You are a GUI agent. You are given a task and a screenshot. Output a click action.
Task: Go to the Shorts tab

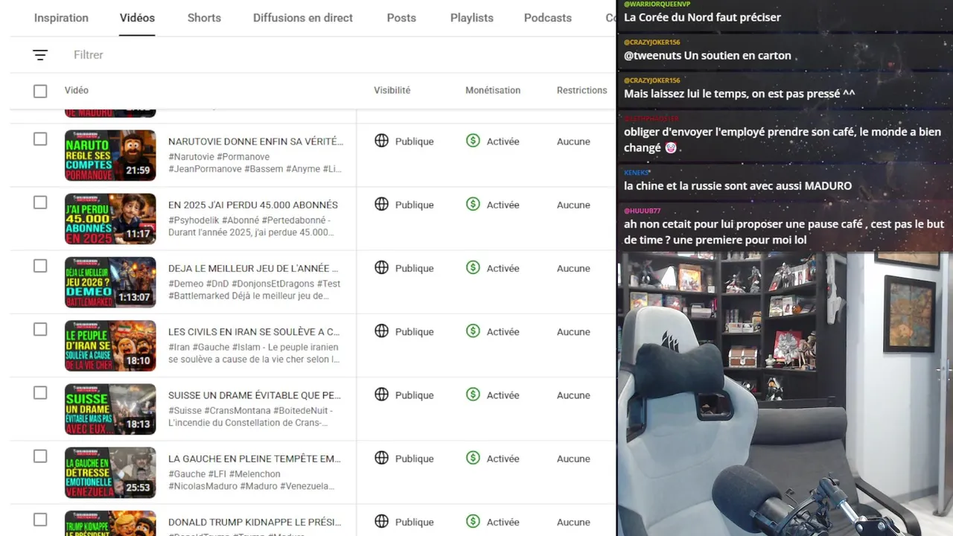click(204, 18)
